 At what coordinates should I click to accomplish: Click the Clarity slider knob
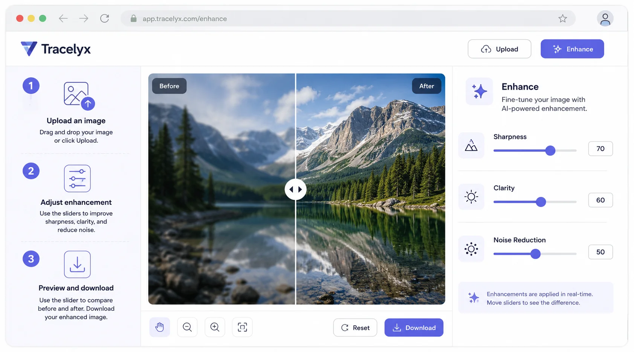point(541,202)
